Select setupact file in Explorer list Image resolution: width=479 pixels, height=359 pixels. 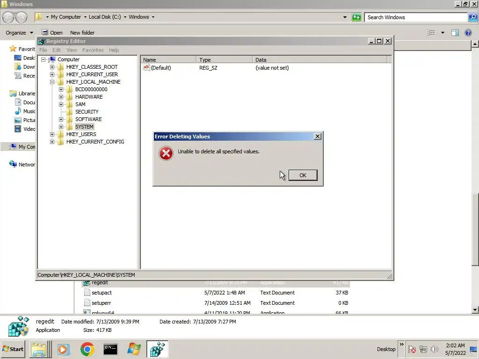click(x=102, y=293)
